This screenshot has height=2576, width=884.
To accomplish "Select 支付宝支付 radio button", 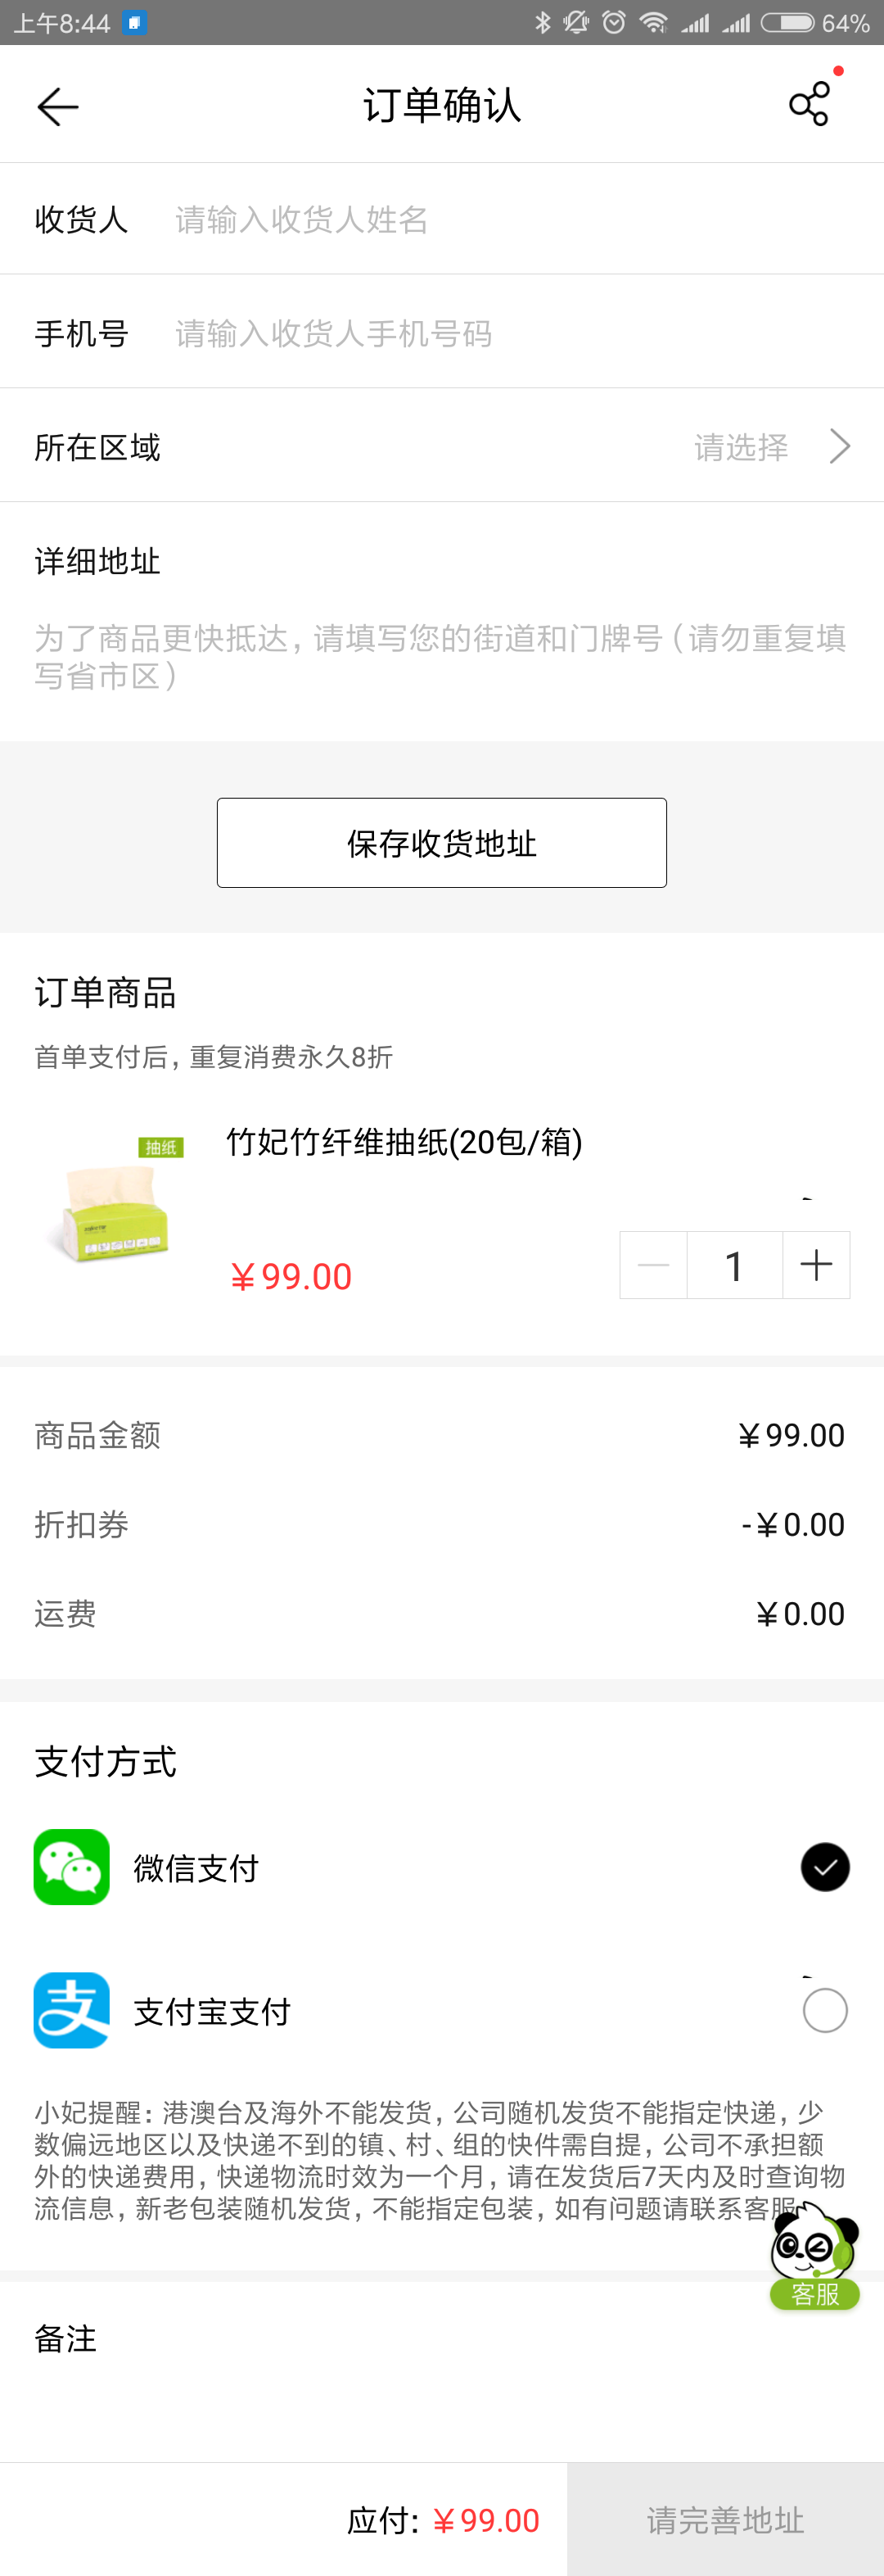I will pyautogui.click(x=825, y=2010).
